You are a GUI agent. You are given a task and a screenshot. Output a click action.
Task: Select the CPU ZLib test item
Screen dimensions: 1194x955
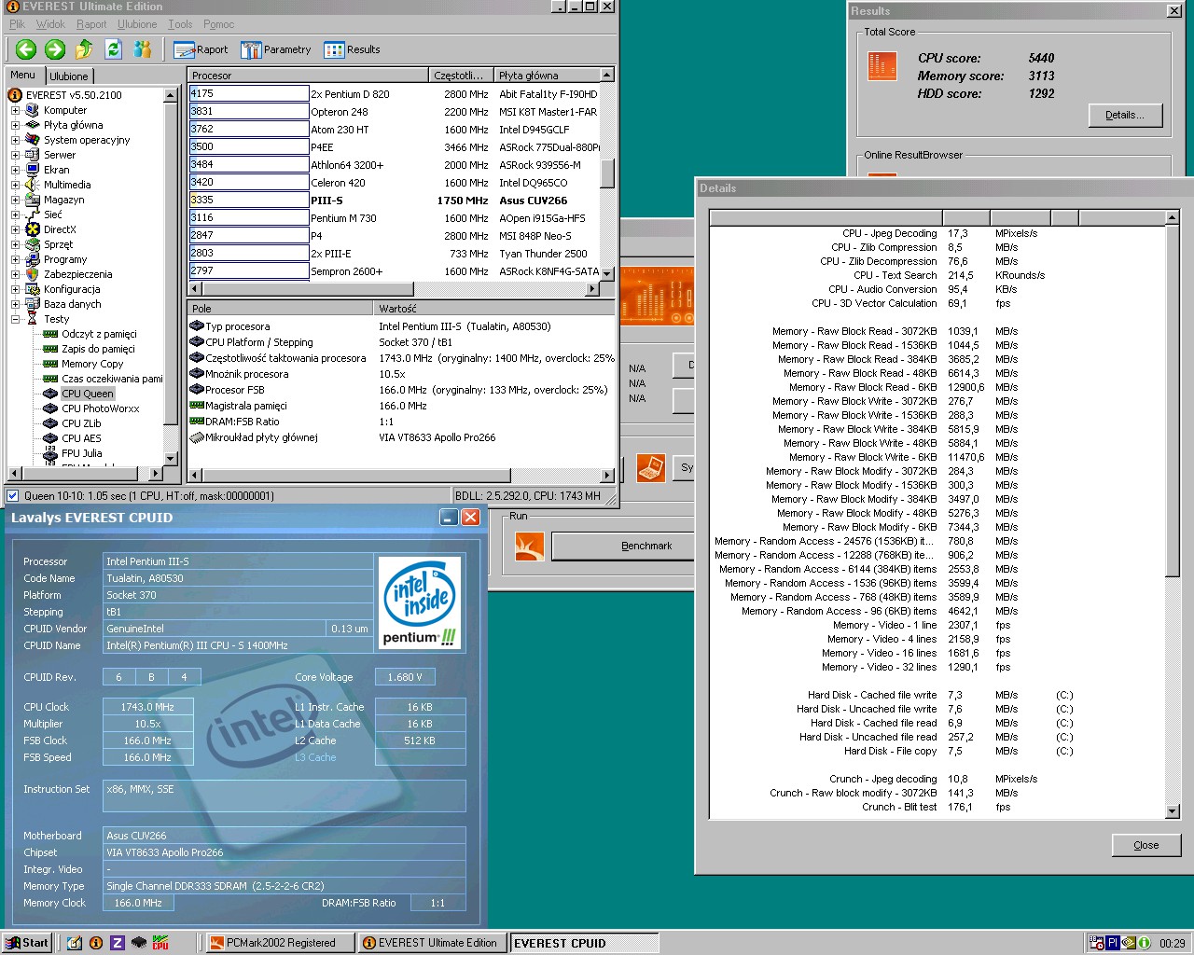[81, 423]
